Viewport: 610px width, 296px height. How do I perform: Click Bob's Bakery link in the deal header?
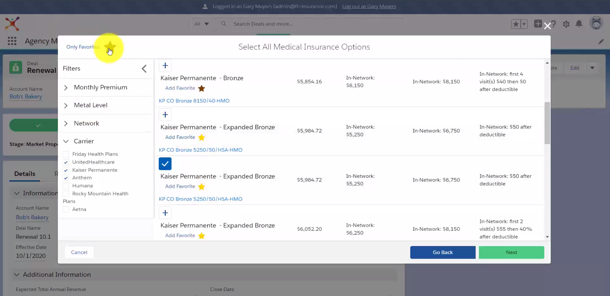click(26, 96)
